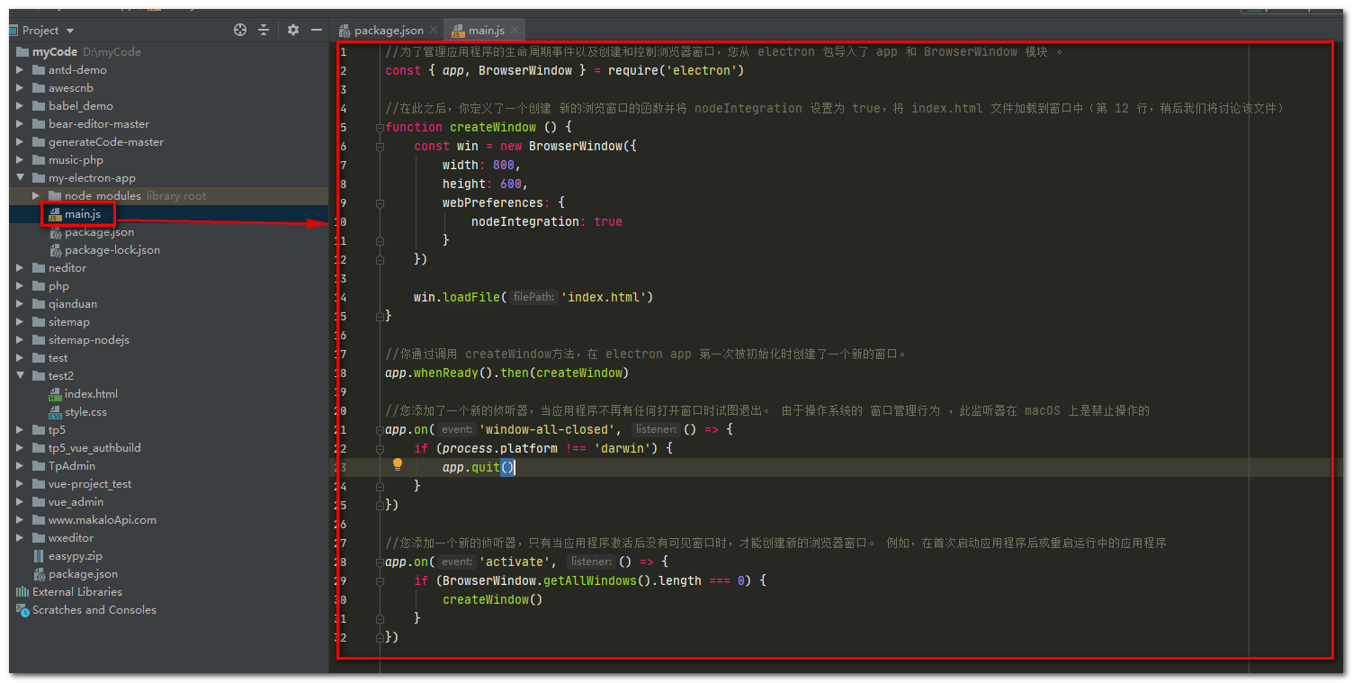The height and width of the screenshot is (683, 1353).
Task: Collapse the my-electron-app folder arrow
Action: pyautogui.click(x=21, y=178)
